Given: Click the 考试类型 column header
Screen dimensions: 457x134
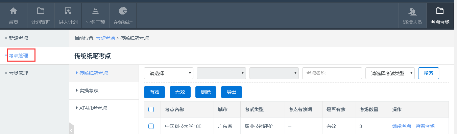Looking at the screenshot, I should tap(254, 109).
